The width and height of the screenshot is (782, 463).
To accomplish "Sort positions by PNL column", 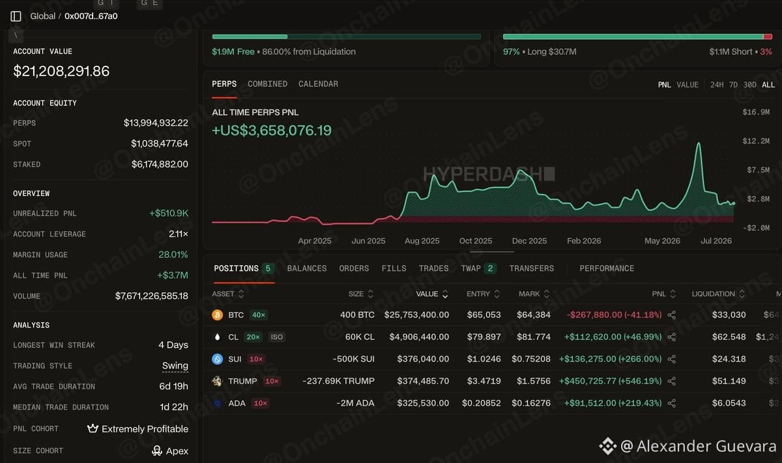I will point(664,294).
